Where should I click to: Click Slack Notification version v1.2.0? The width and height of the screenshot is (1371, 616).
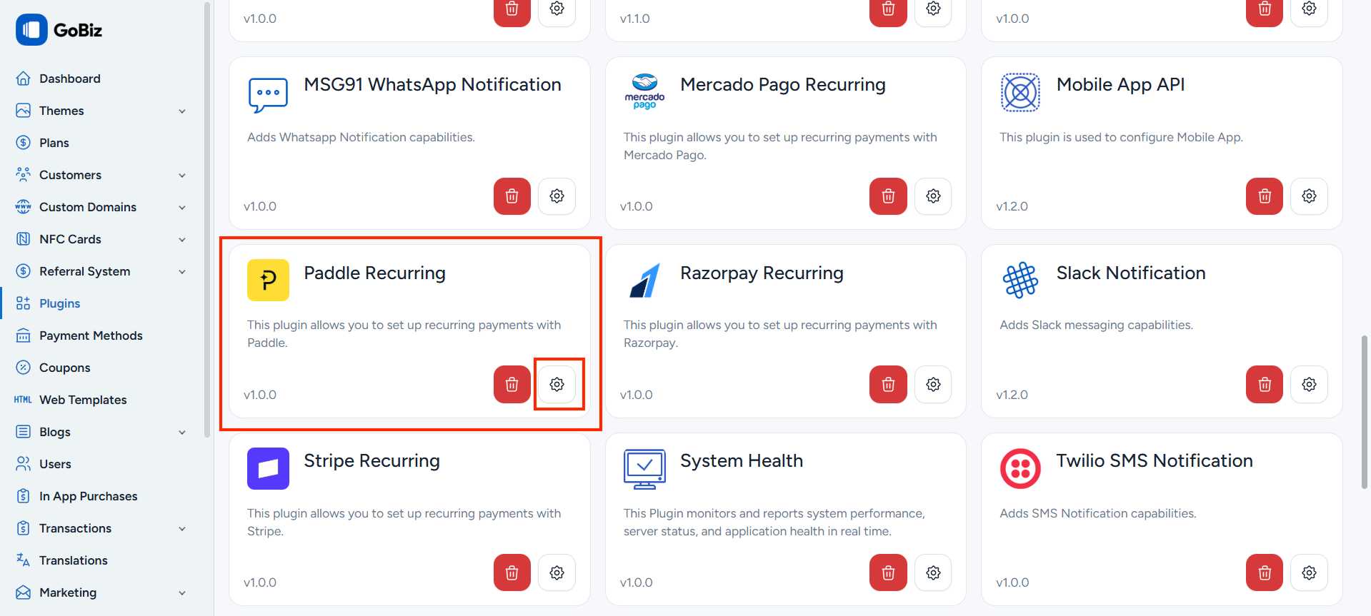(x=1012, y=395)
